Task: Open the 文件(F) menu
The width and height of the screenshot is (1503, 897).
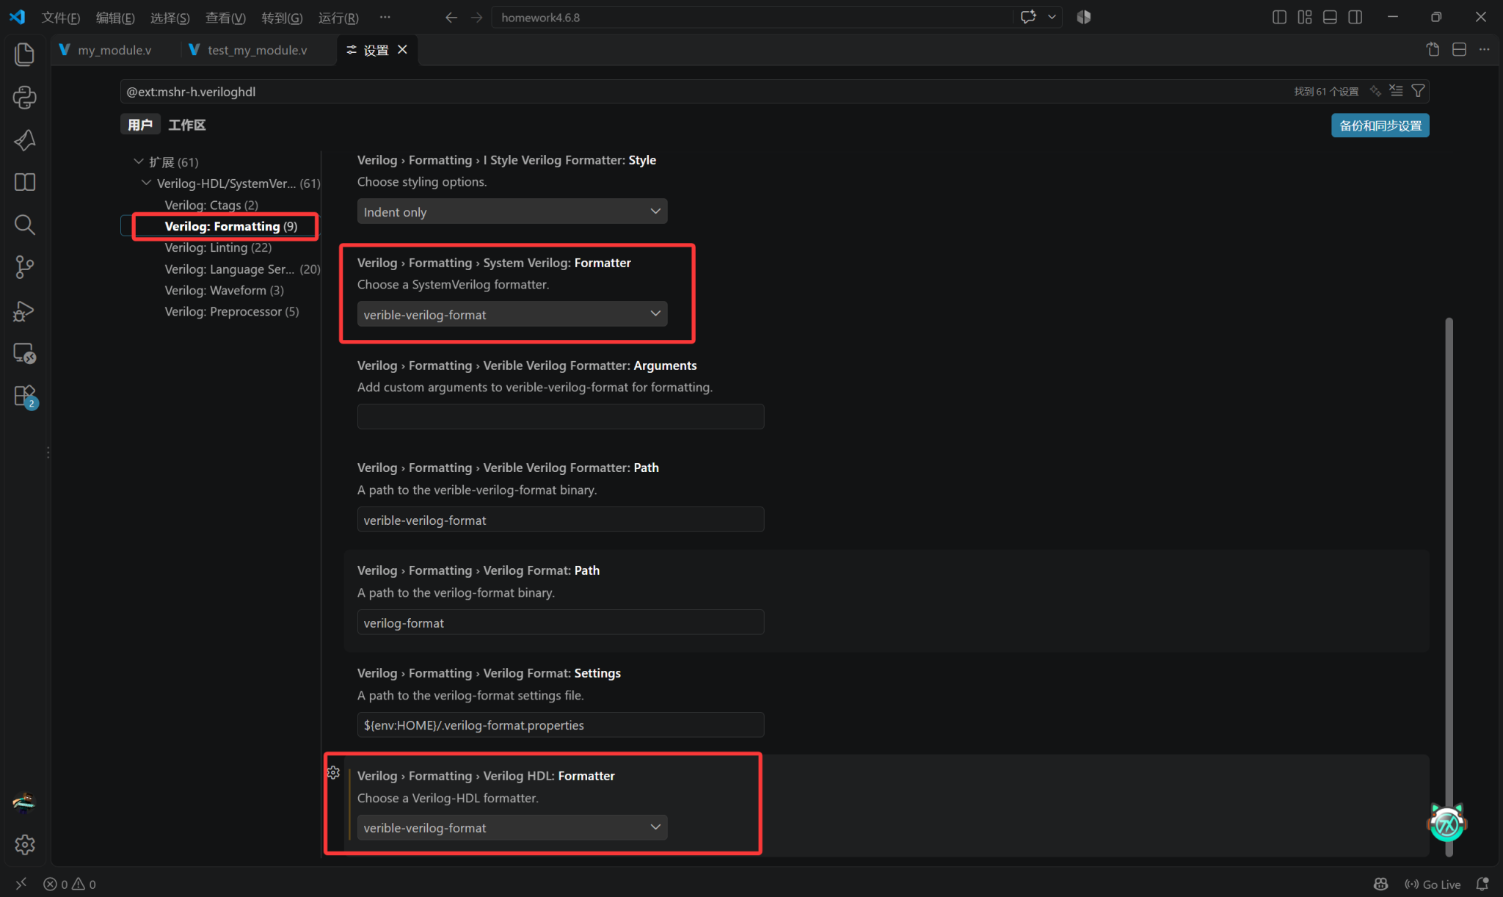Action: [60, 18]
